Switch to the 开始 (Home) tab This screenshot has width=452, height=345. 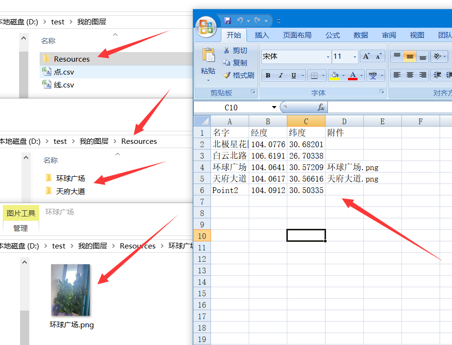pos(234,35)
